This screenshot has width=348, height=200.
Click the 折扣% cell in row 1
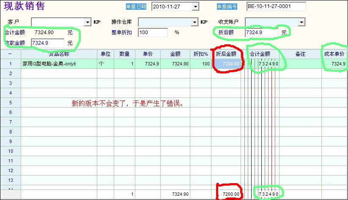point(200,64)
